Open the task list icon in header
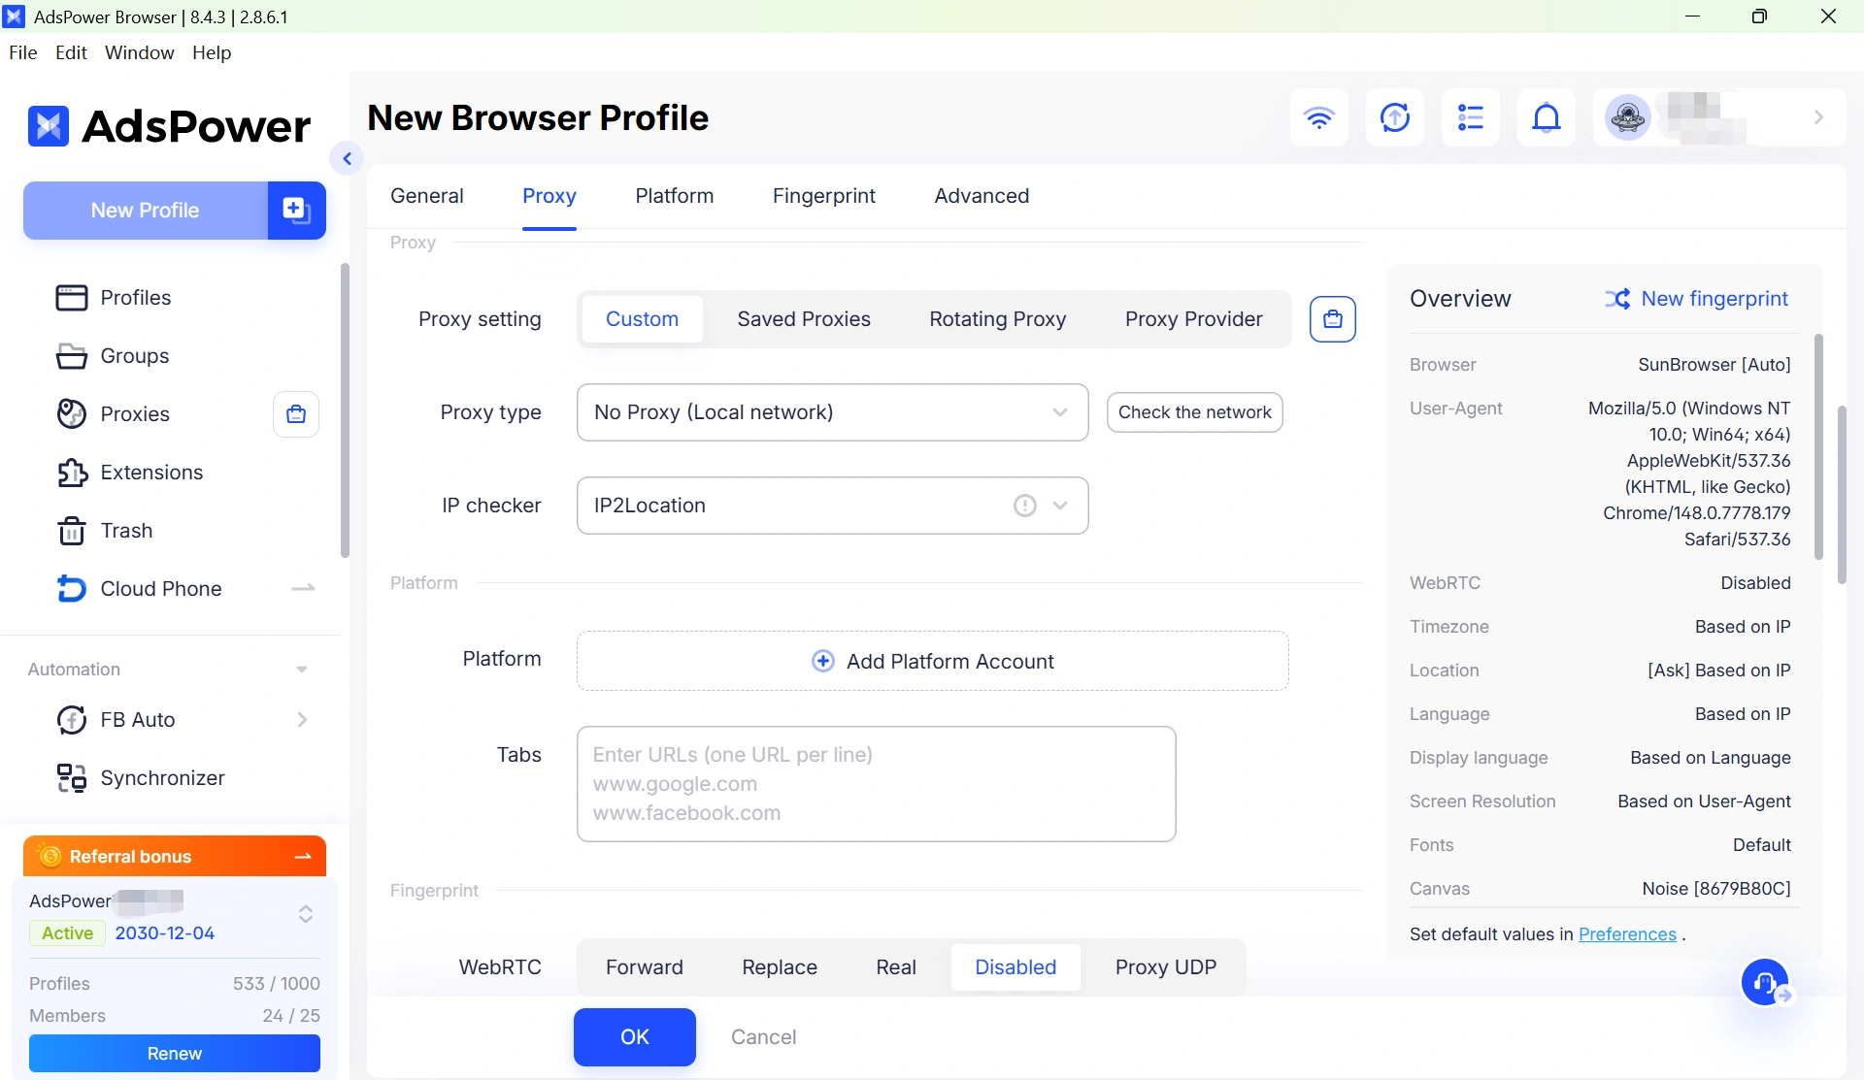The width and height of the screenshot is (1864, 1080). [x=1470, y=117]
